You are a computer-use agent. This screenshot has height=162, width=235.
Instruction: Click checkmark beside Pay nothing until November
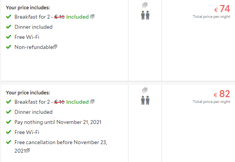(x=9, y=122)
